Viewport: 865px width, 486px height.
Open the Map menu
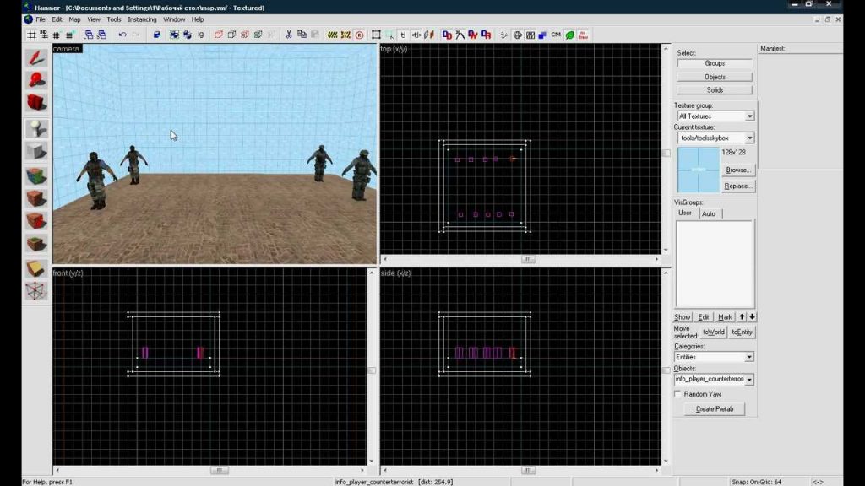(x=74, y=19)
